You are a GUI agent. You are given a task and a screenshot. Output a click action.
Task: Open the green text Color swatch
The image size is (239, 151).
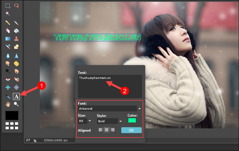[132, 121]
